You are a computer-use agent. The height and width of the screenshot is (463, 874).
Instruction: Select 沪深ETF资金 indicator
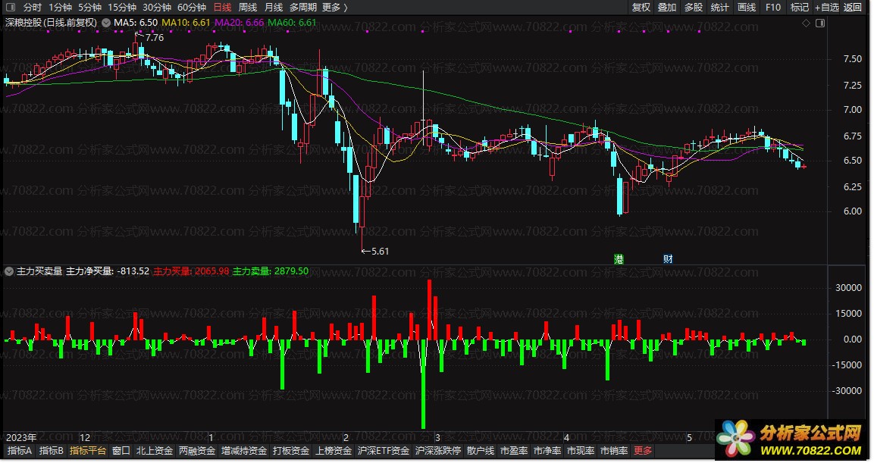click(x=383, y=451)
